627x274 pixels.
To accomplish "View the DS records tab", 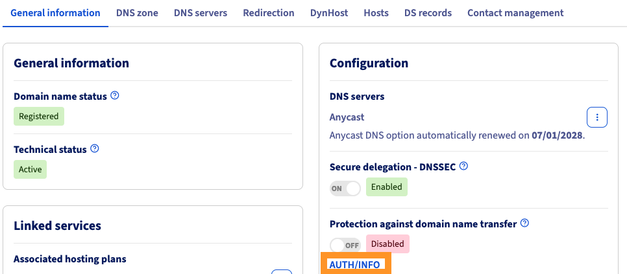I will 428,13.
